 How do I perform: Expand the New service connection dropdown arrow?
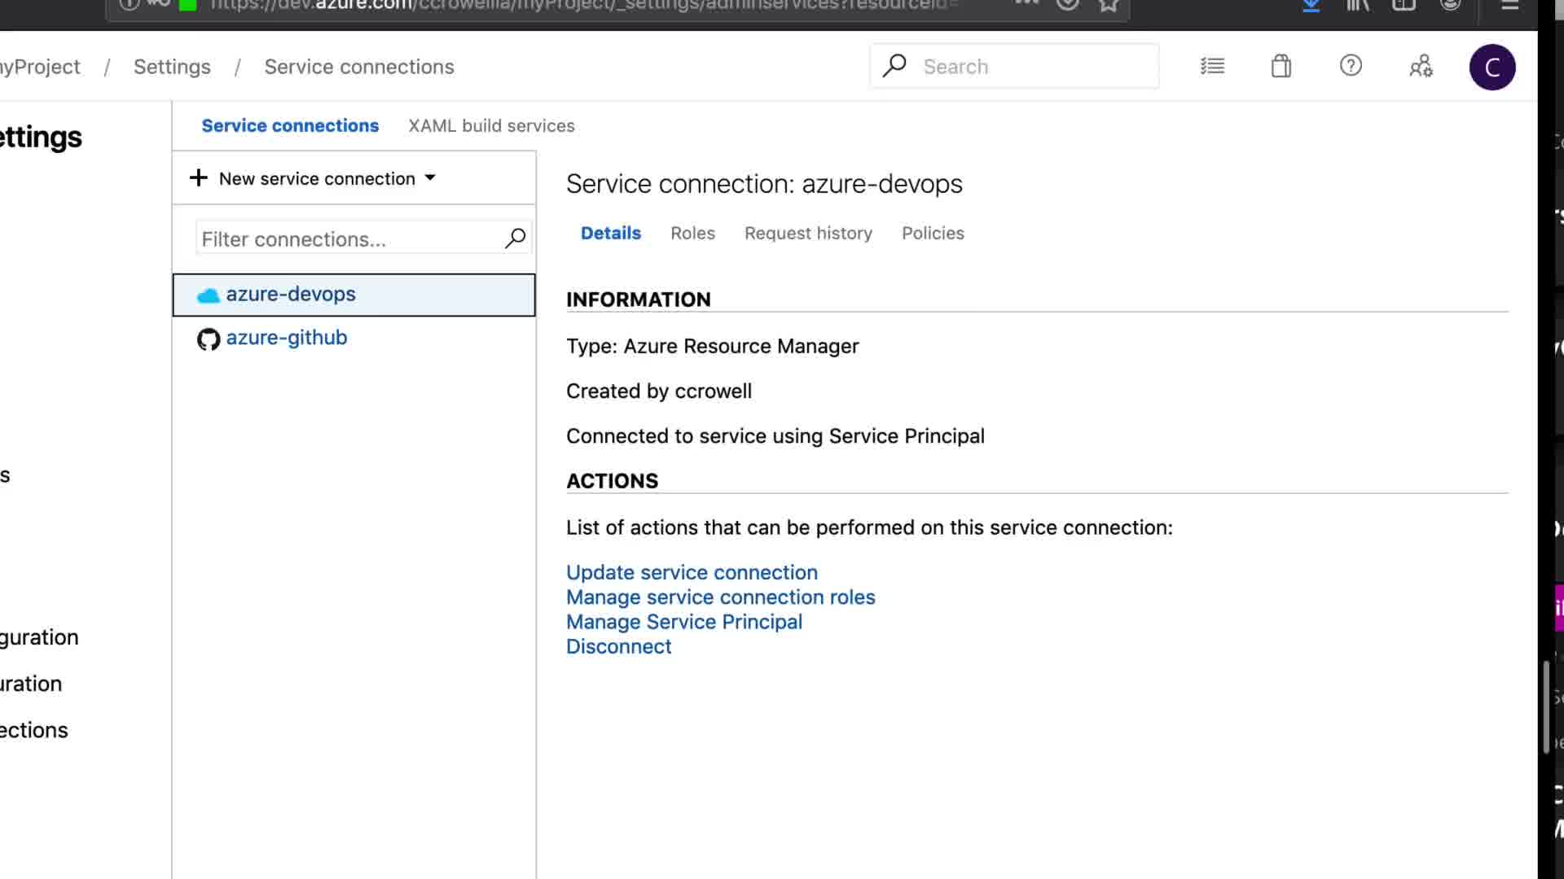430,177
